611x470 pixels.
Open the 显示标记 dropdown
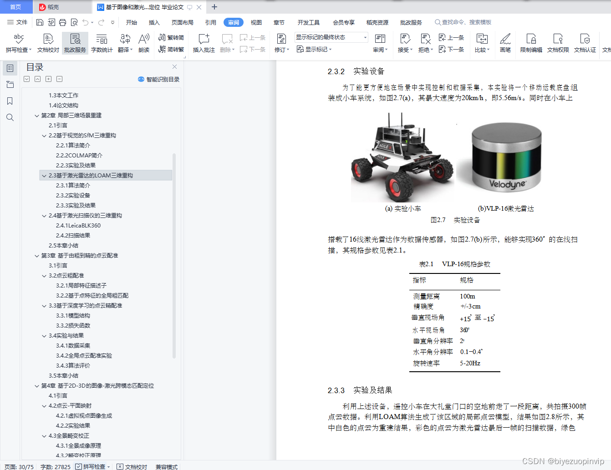314,49
